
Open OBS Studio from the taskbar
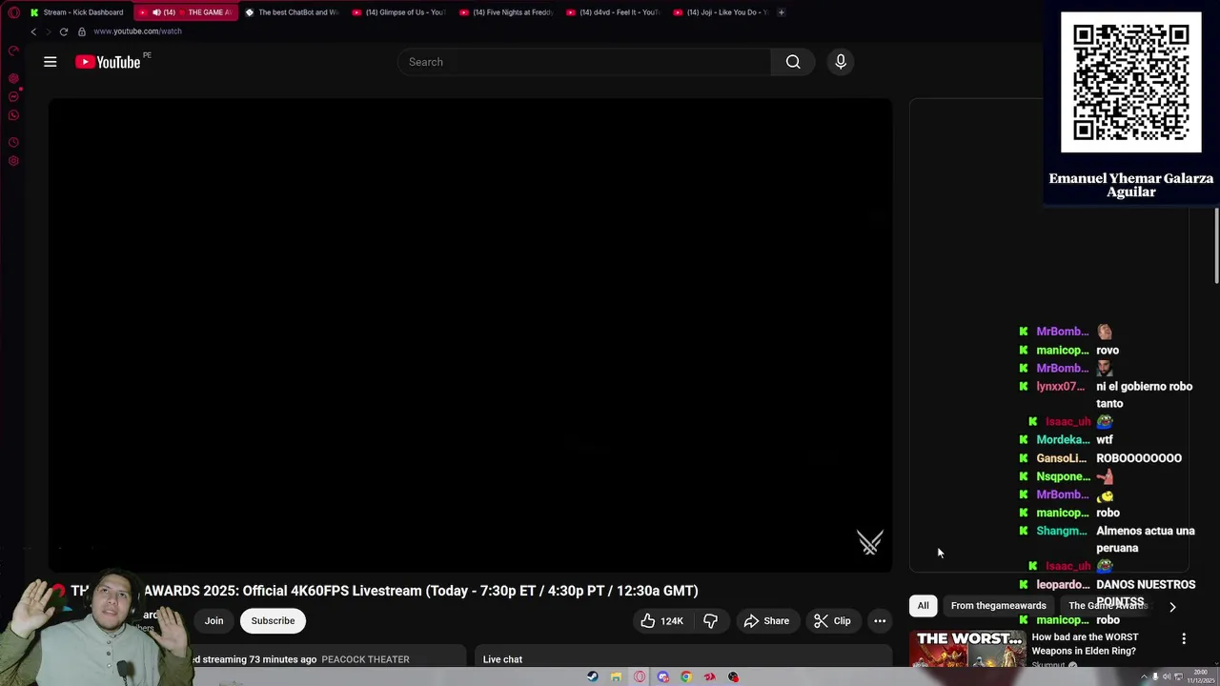[733, 677]
